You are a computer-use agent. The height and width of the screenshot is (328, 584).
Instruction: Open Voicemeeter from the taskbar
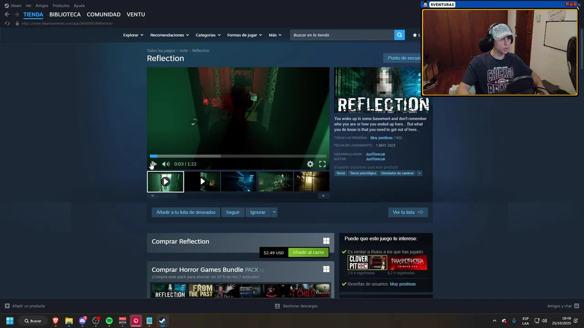(x=122, y=321)
